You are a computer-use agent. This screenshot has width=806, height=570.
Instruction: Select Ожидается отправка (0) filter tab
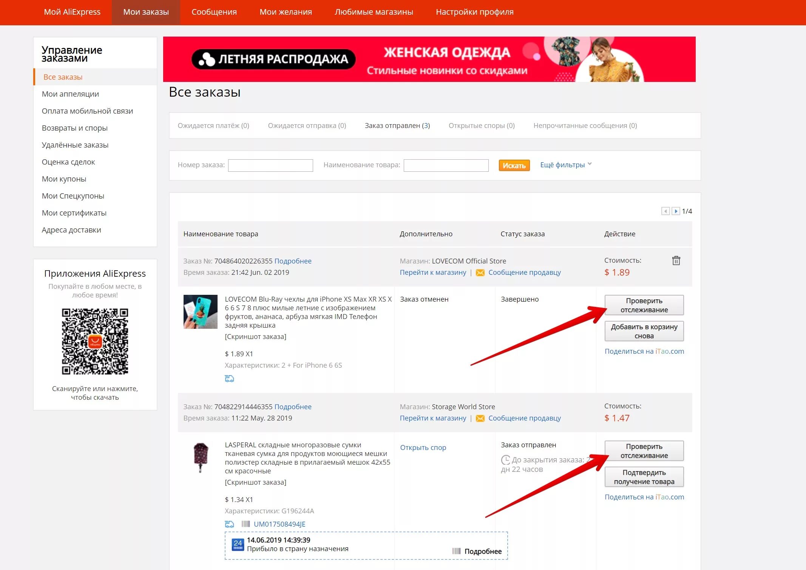point(307,126)
